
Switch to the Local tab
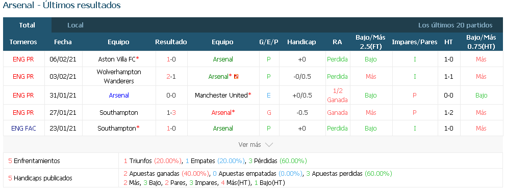(75, 25)
